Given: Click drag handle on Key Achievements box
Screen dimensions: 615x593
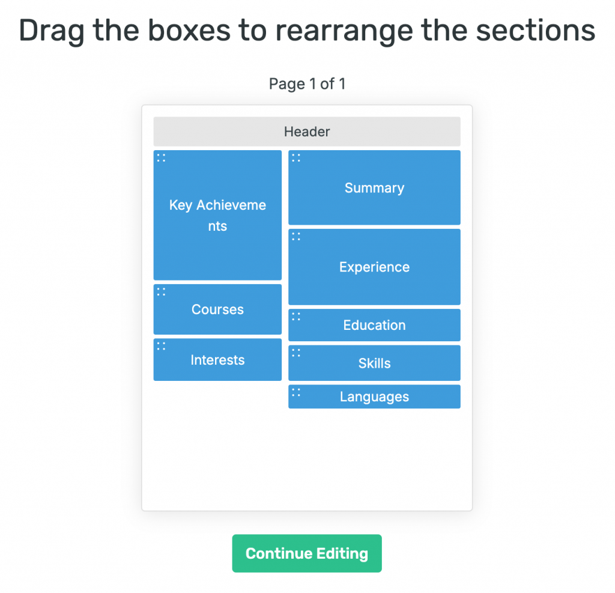Looking at the screenshot, I should click(161, 158).
